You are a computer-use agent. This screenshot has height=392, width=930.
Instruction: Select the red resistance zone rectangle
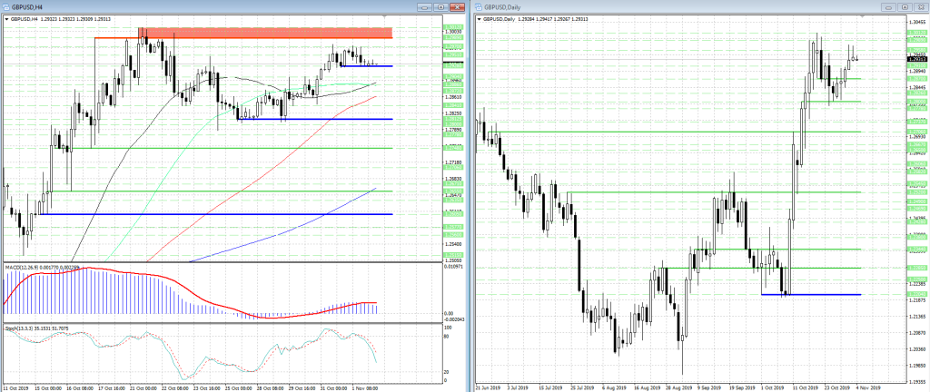(x=272, y=33)
